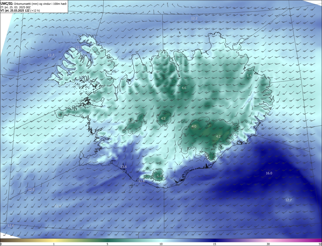Click the 12.2 value label
Viewport: 322px width, 246px height.
[194, 18]
